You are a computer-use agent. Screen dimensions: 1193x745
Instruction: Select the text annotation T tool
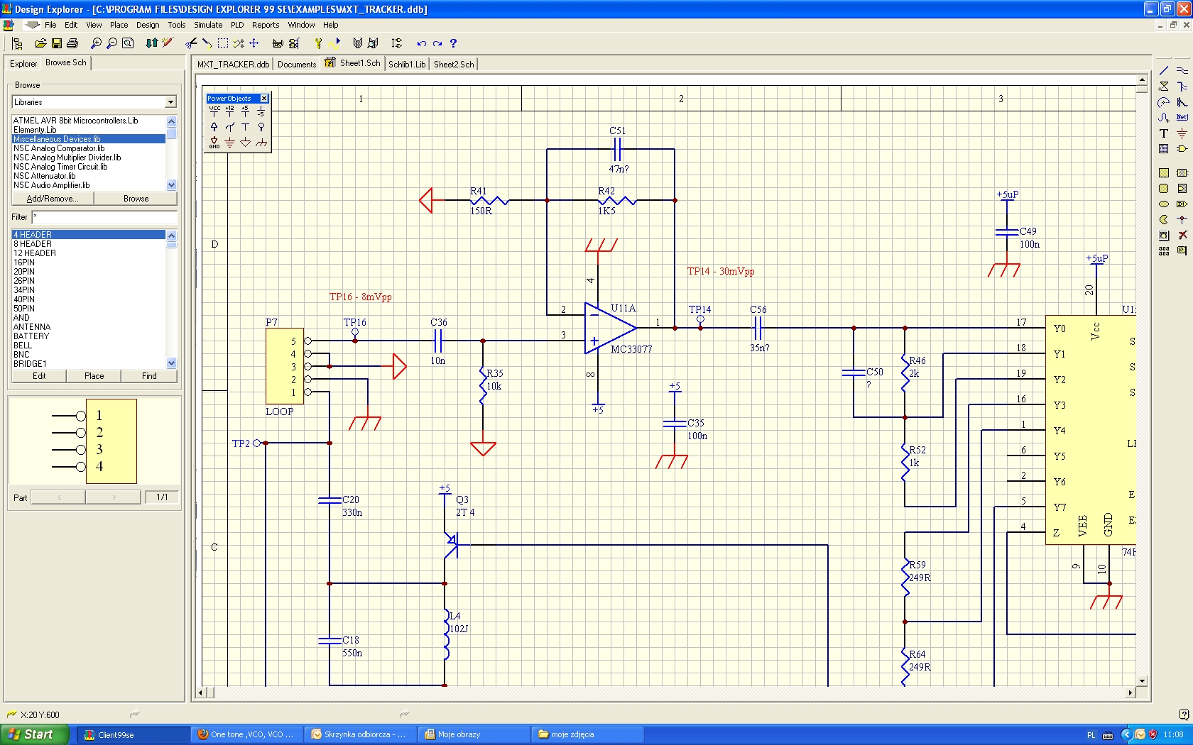click(1163, 133)
